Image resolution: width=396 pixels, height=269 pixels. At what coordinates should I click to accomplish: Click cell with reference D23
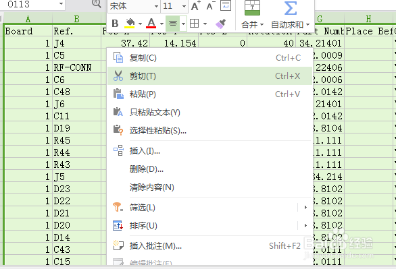point(77,189)
